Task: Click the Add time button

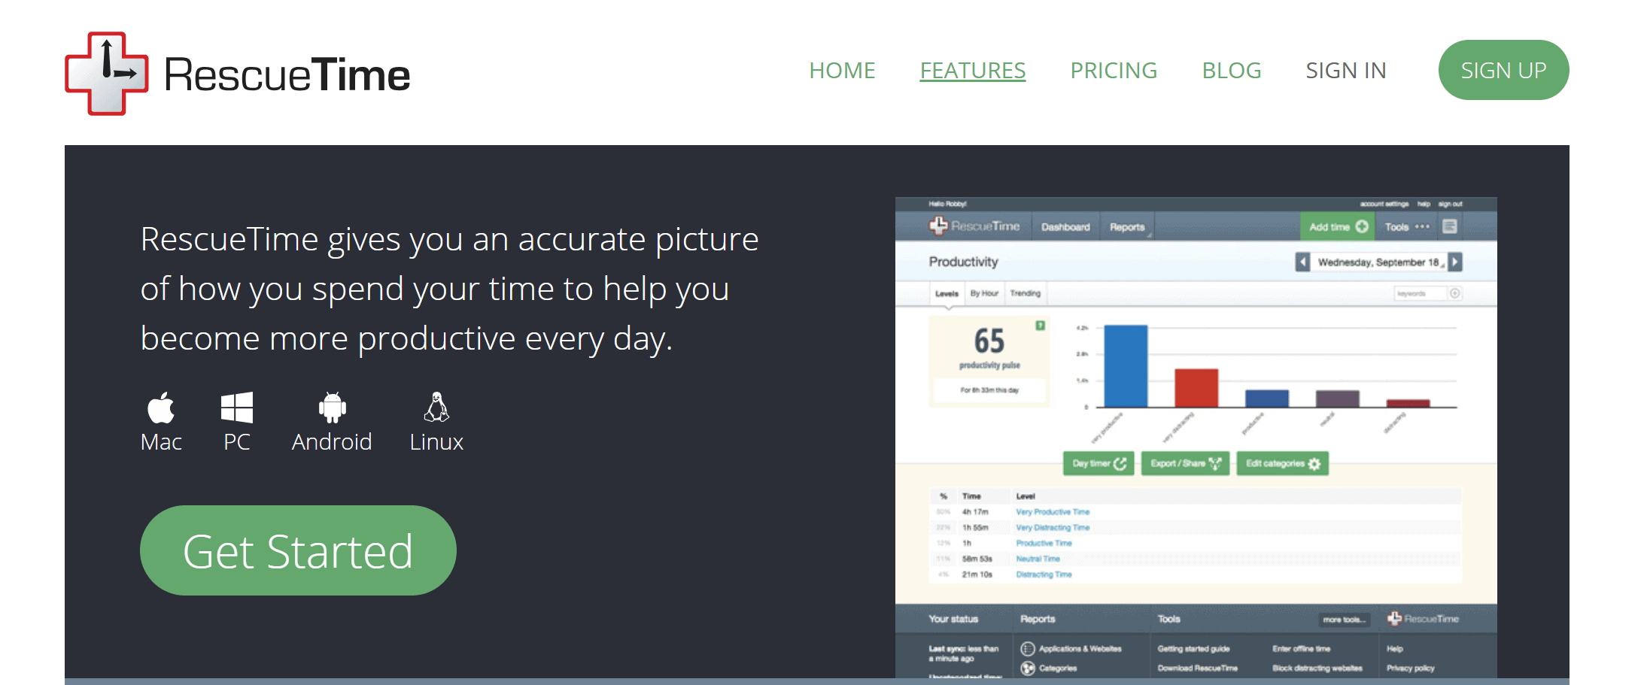Action: [1338, 226]
